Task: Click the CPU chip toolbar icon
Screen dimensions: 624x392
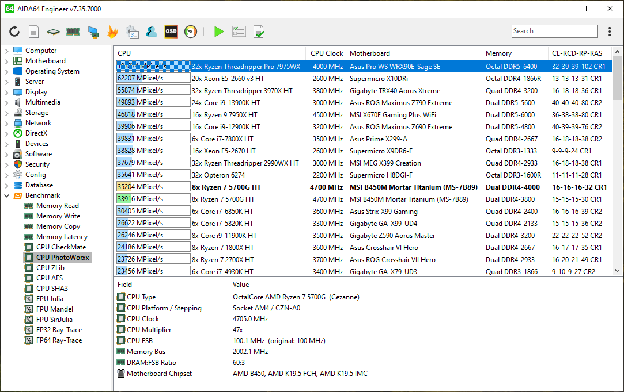Action: [53, 32]
